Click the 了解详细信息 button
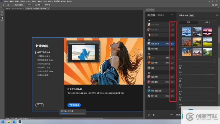The image size is (220, 124). click(x=74, y=105)
